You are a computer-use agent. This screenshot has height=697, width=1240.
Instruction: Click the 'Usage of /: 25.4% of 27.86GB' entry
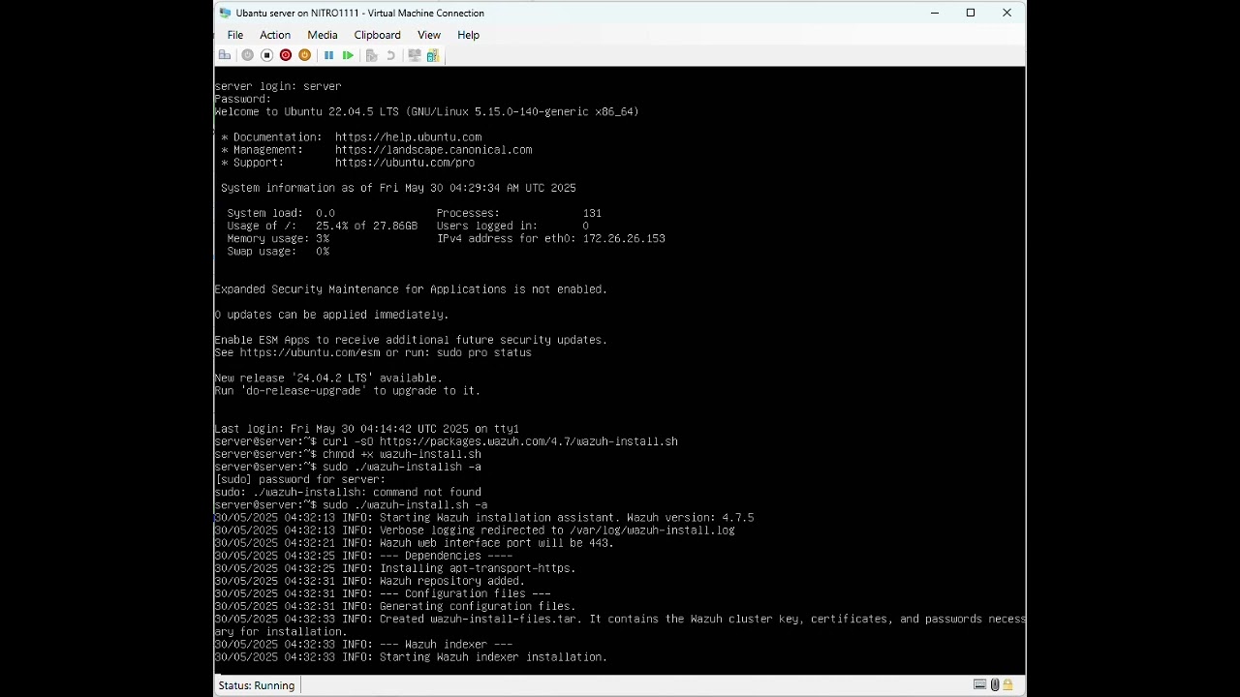(x=323, y=226)
